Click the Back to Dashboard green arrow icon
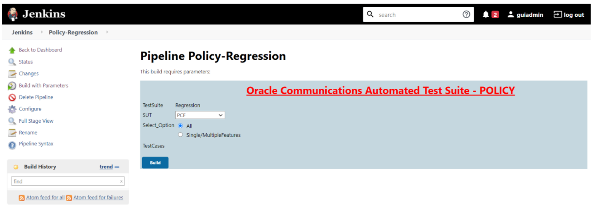592x206 pixels. click(12, 50)
